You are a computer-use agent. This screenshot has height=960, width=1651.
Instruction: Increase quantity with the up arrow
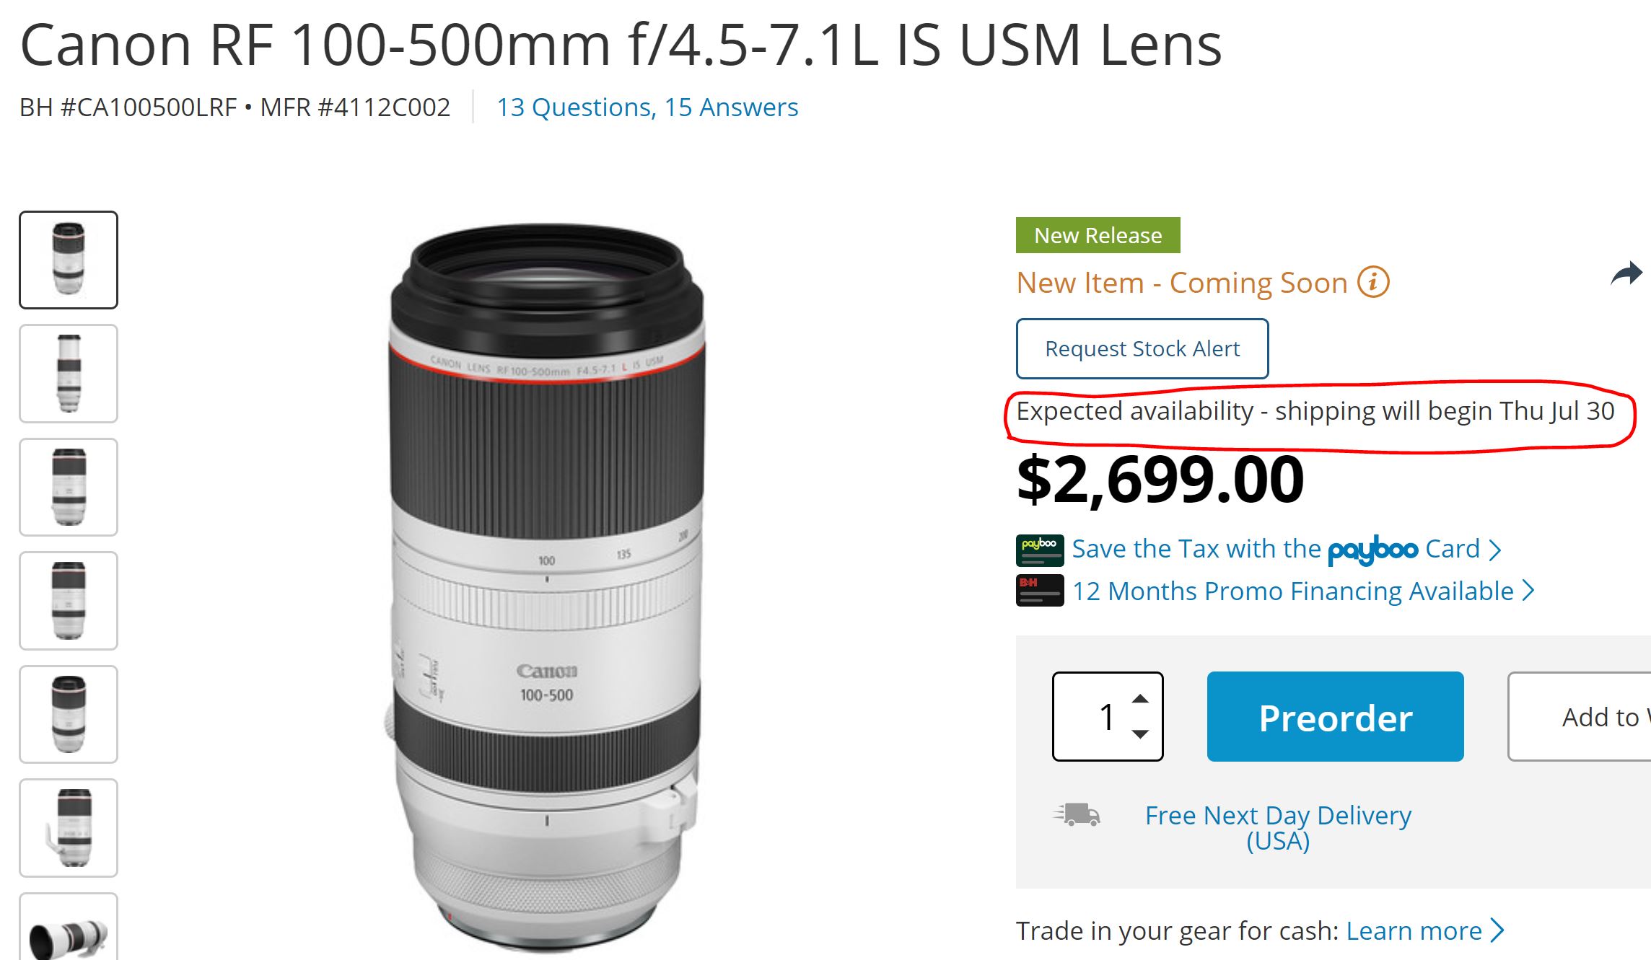1140,699
